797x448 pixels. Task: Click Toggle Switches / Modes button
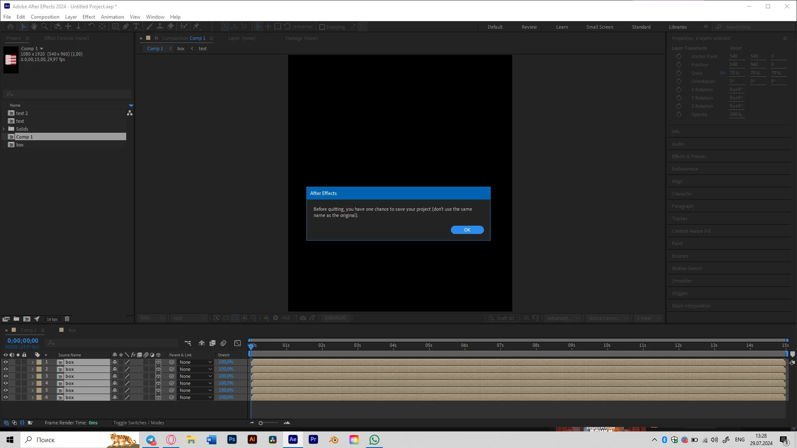[x=139, y=423]
